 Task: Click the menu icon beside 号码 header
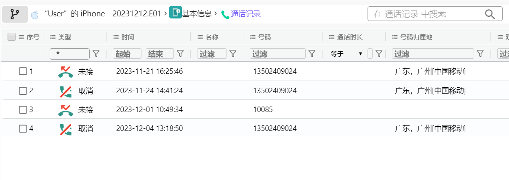coord(253,37)
